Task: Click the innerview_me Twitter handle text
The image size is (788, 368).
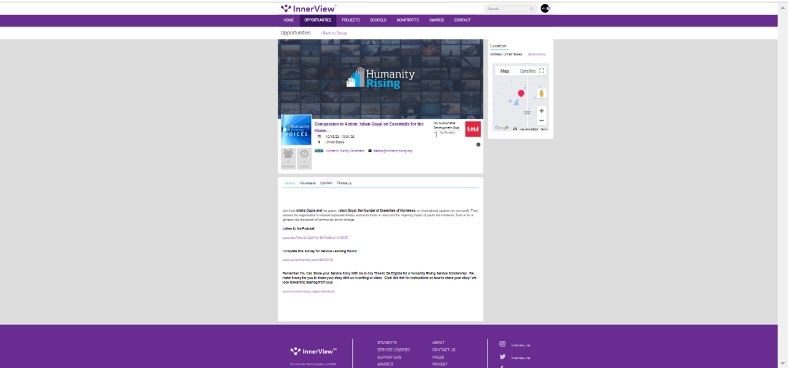Action: coord(520,358)
